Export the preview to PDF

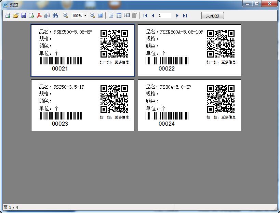pos(39,15)
